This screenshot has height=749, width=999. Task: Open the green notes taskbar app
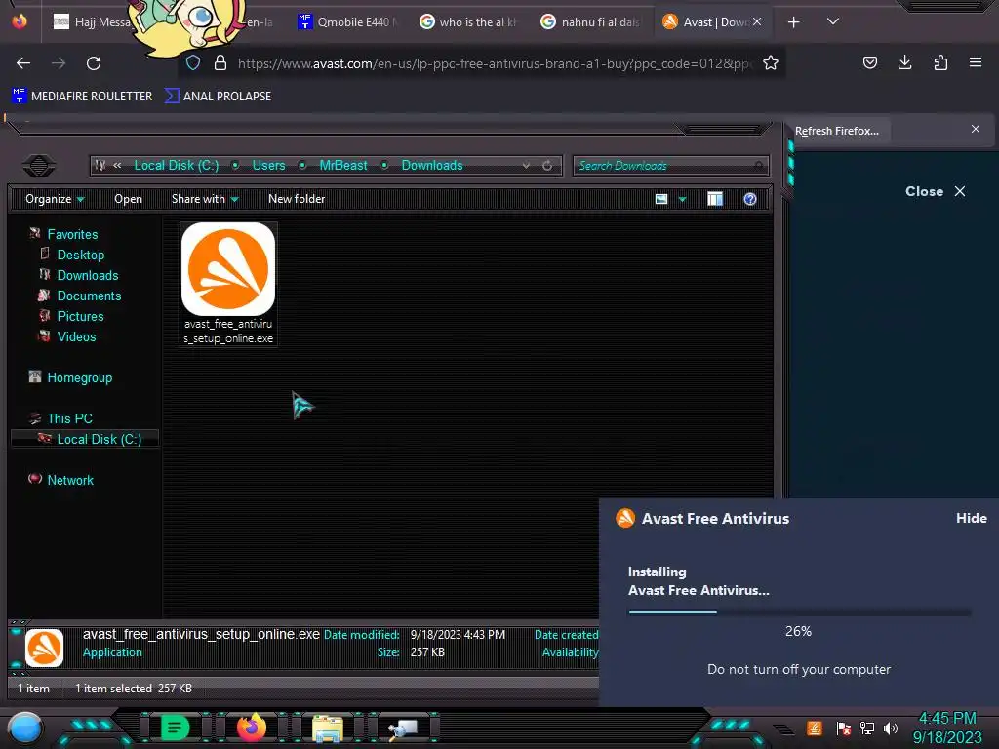175,728
